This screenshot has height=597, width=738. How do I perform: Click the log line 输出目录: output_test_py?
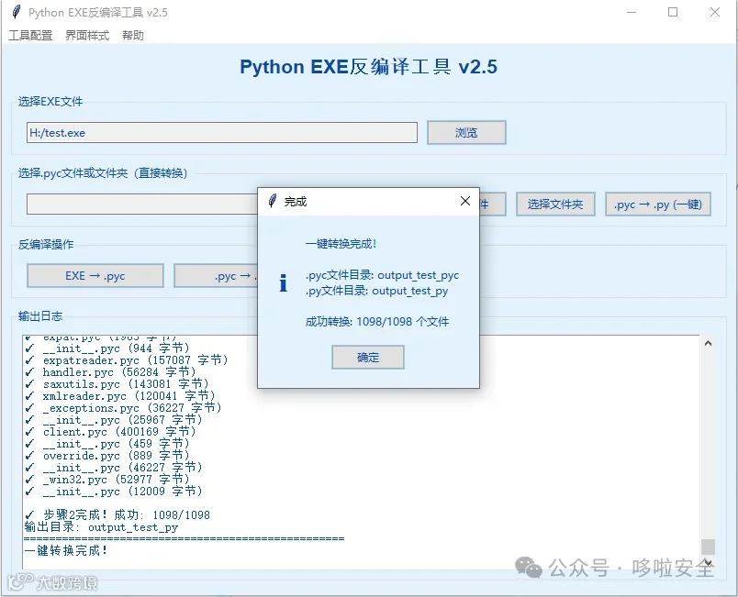tap(102, 527)
